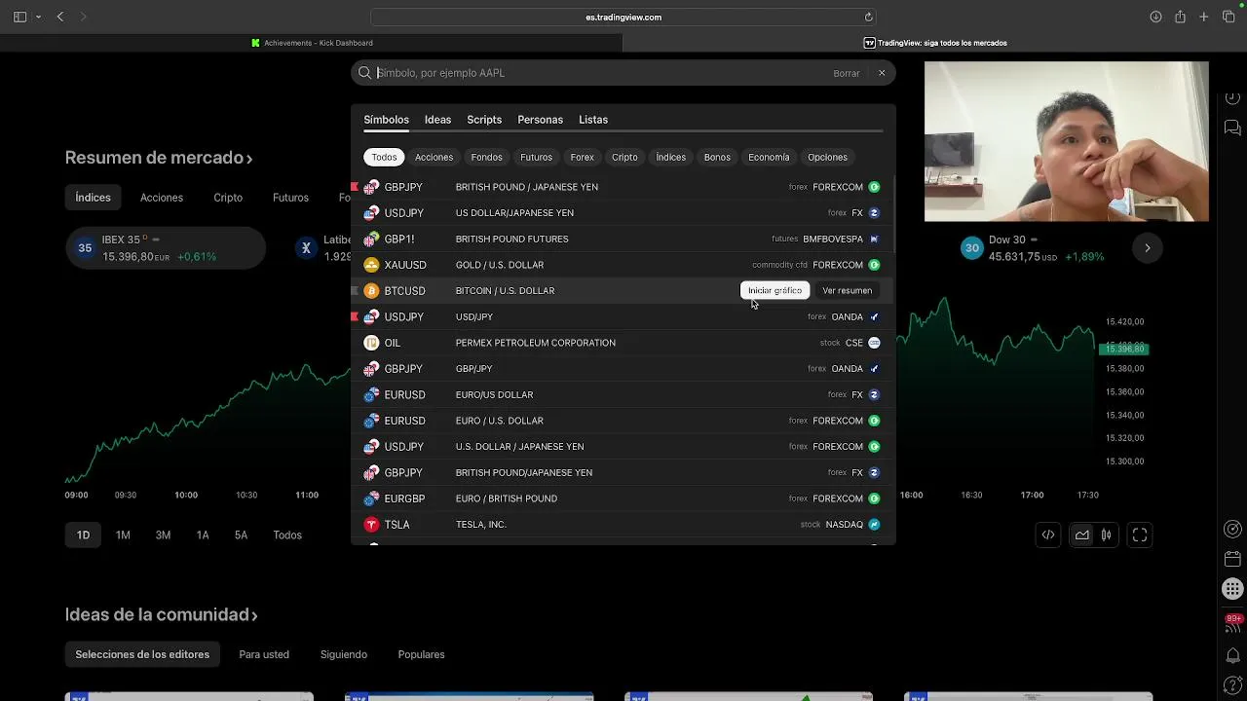Click embed code icon under chart
This screenshot has width=1247, height=701.
[1048, 535]
